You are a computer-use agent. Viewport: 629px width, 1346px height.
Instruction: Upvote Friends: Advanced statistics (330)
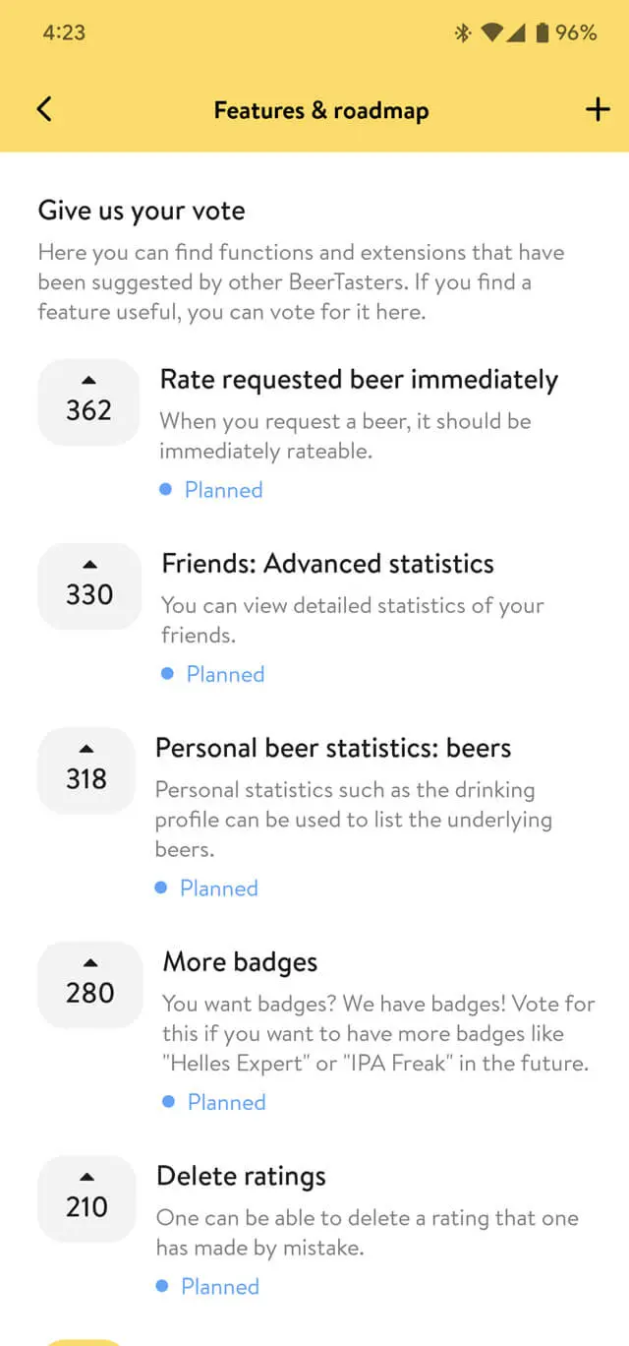[x=89, y=585]
